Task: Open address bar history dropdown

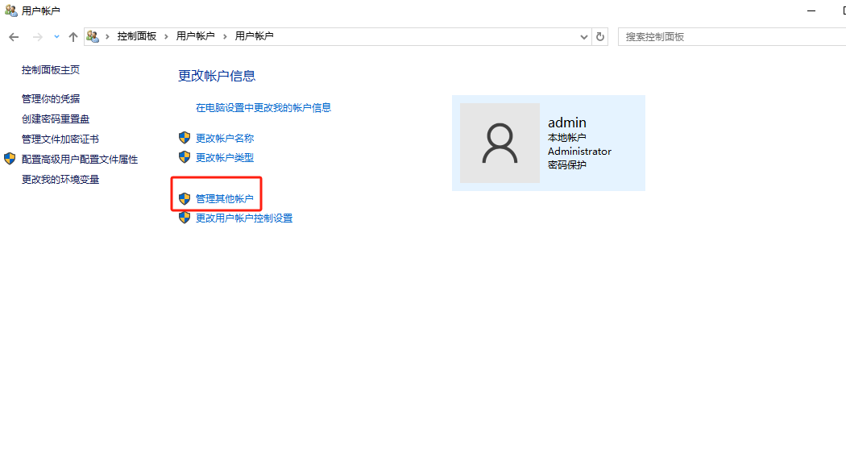Action: 584,37
